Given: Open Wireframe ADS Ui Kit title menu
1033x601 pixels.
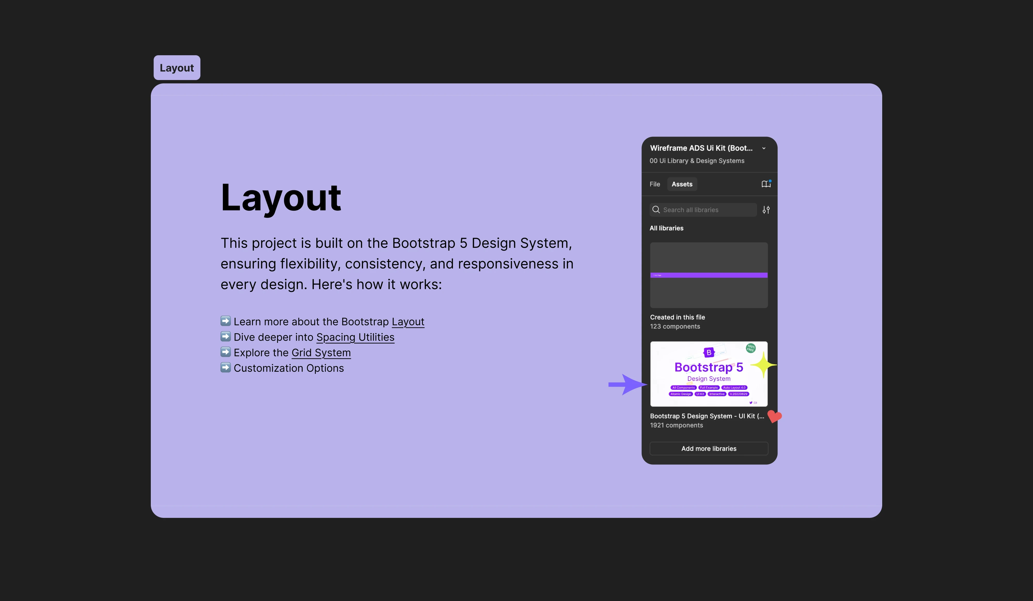Looking at the screenshot, I should click(701, 148).
